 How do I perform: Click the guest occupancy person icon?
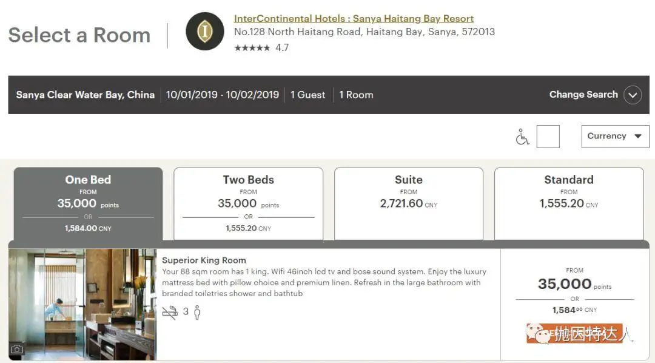pos(196,312)
